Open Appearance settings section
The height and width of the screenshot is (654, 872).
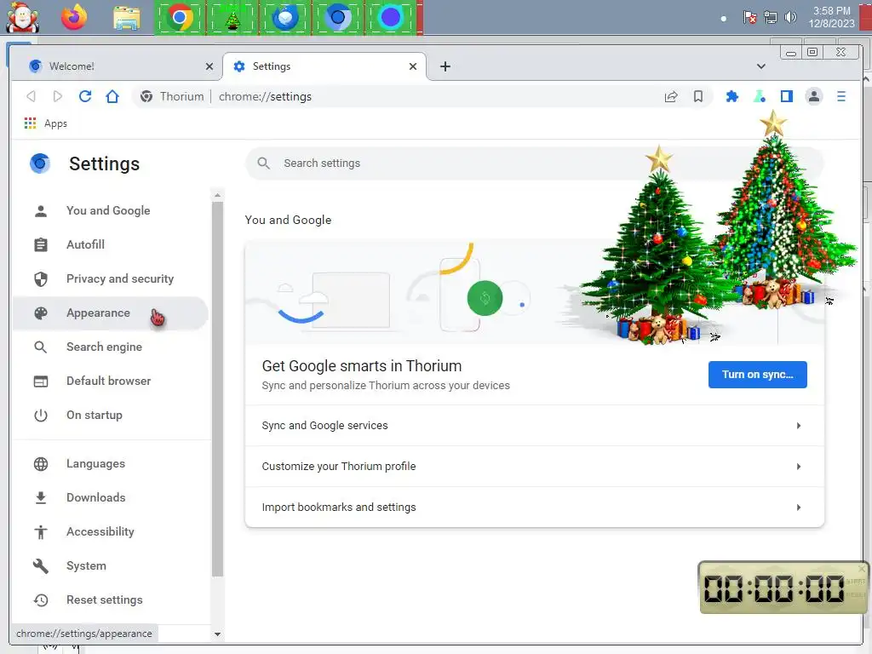point(111,313)
